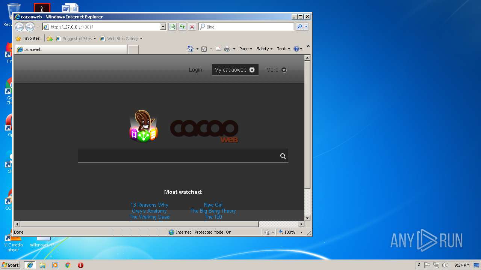Go forward with the browser Forward arrow

coord(30,27)
